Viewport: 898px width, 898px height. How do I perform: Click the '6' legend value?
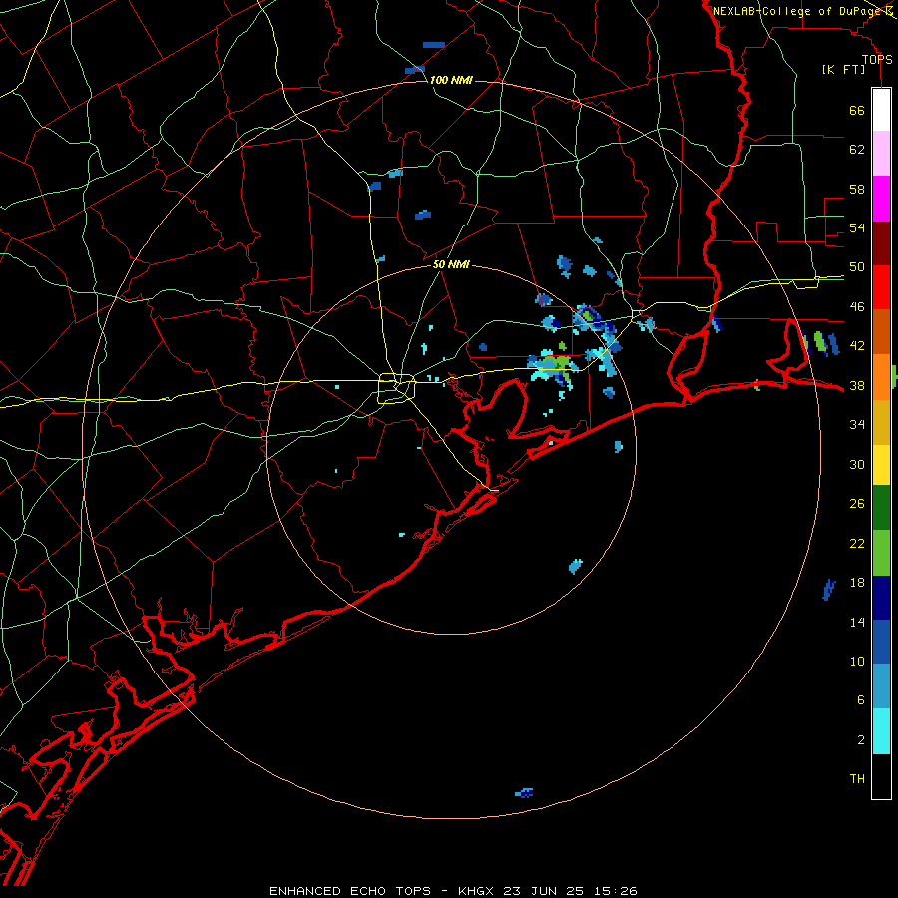coord(861,700)
